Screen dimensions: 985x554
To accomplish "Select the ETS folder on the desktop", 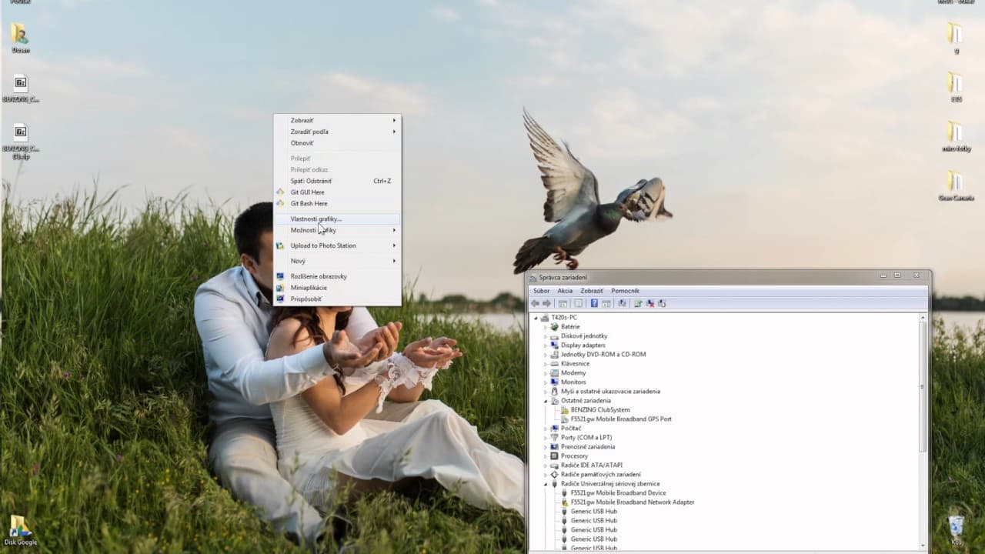I will [955, 87].
